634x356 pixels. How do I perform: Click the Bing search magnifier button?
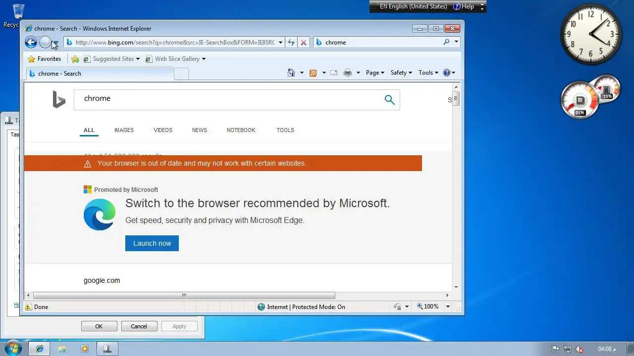point(390,100)
